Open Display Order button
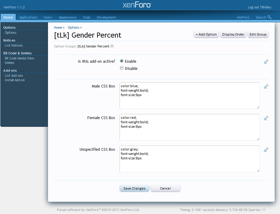This screenshot has width=280, height=214. (233, 34)
